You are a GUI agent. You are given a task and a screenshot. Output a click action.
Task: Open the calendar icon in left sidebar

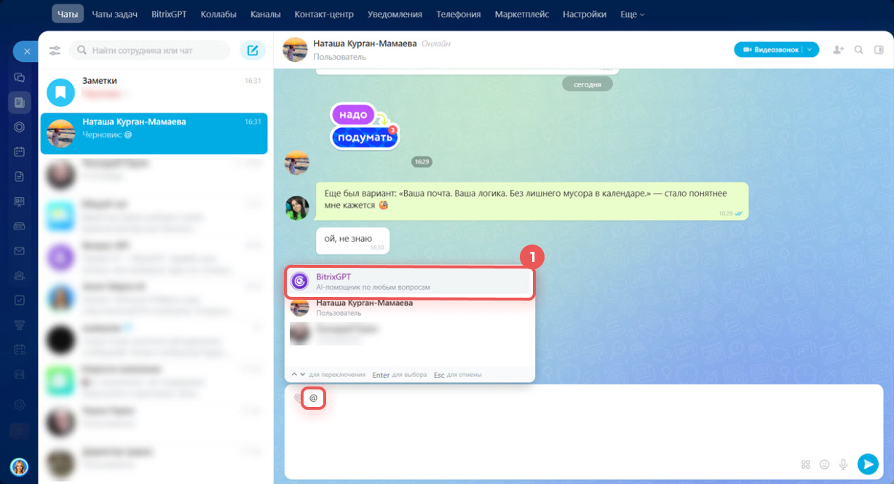tap(20, 151)
